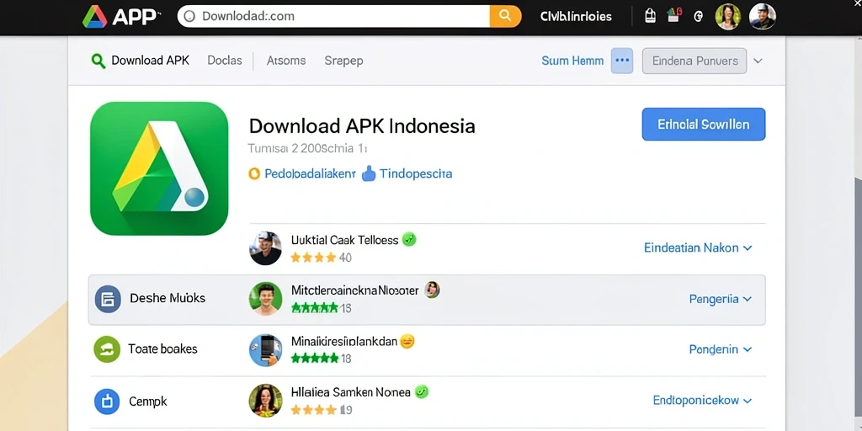Switch to the Atsoms tab
Screen dimensions: 862x431
[x=286, y=61]
